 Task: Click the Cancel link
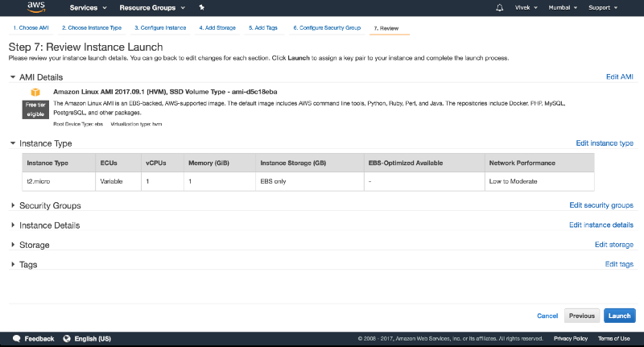point(547,316)
